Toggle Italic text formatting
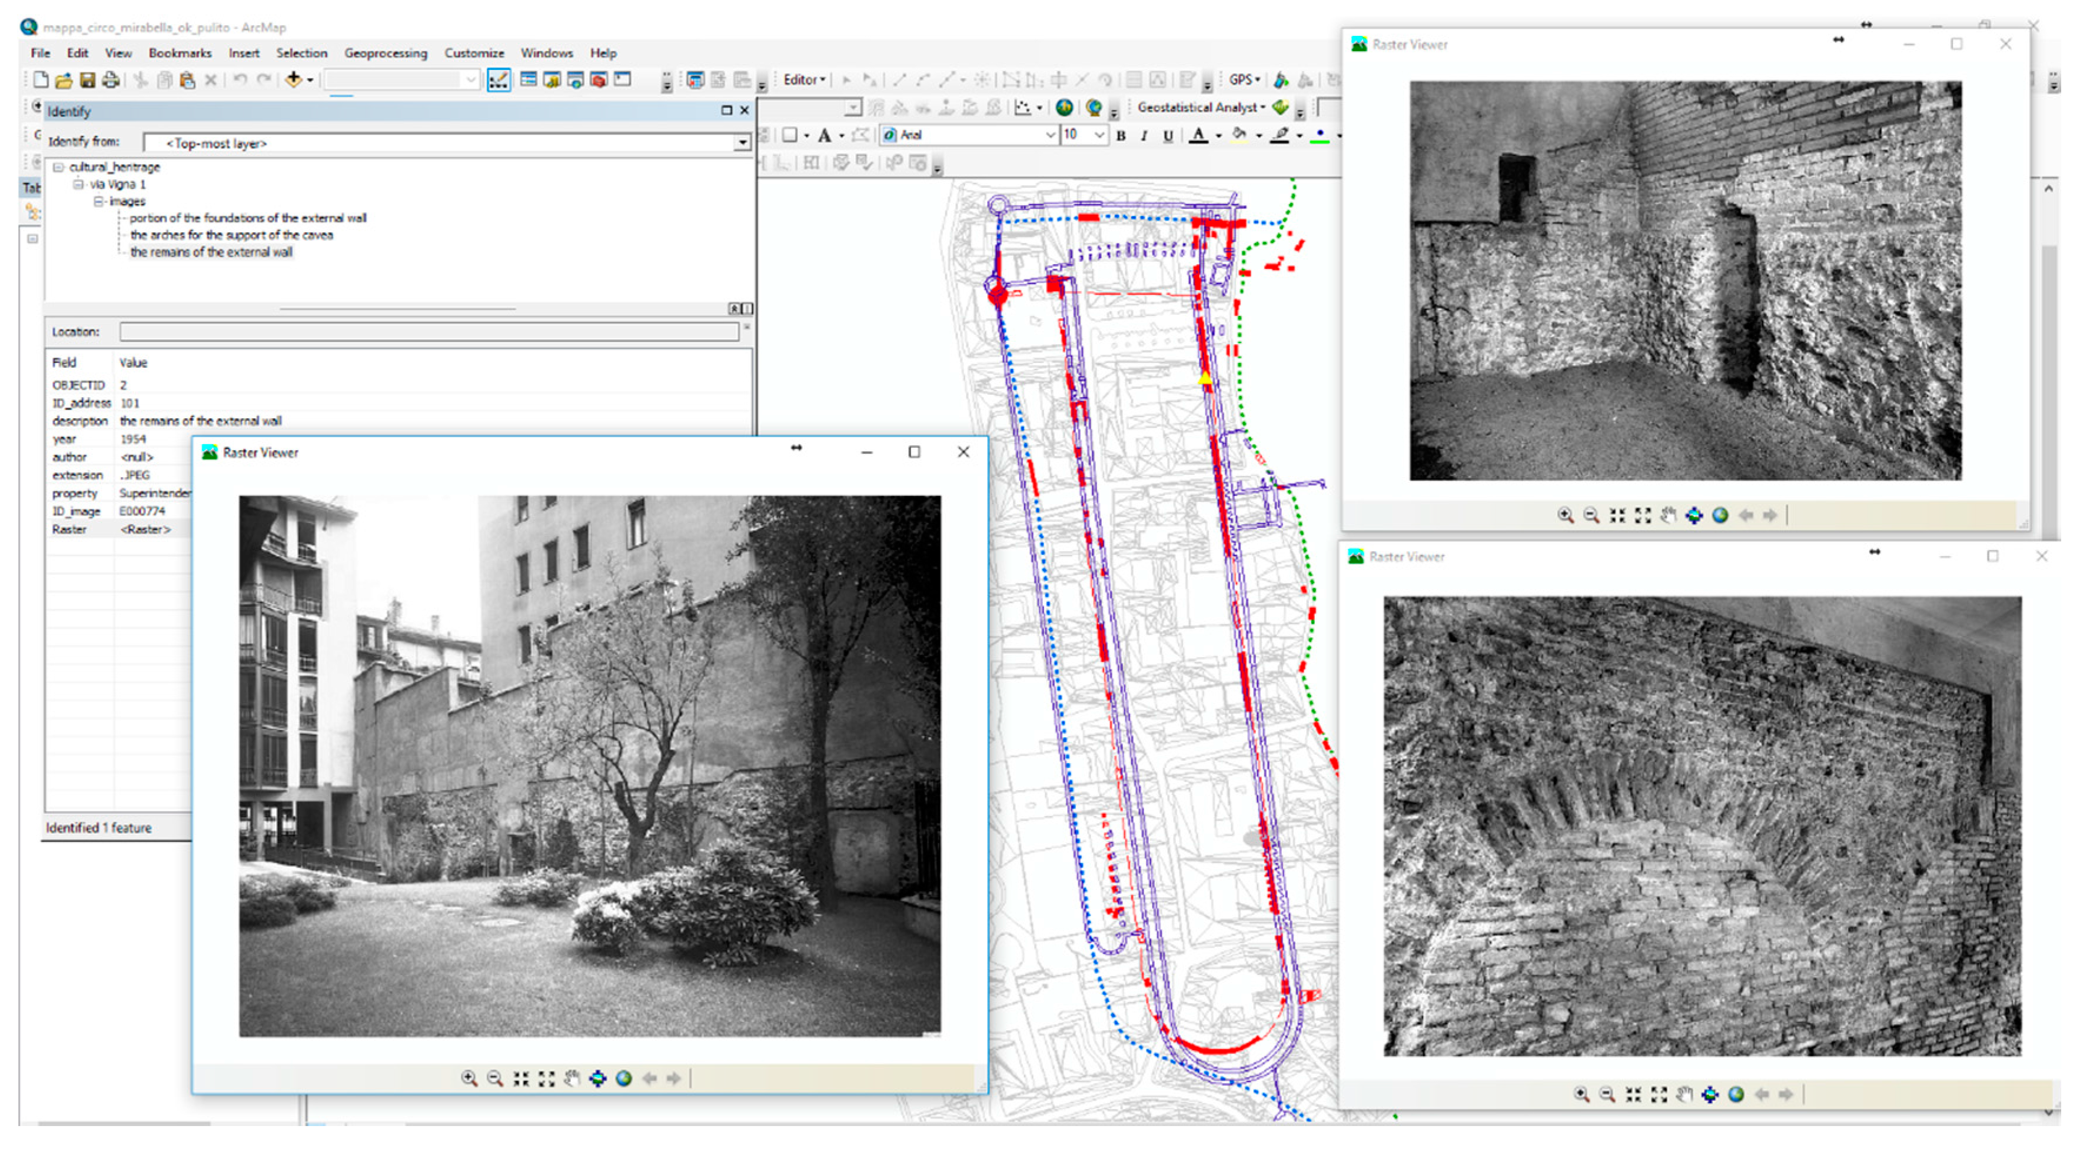This screenshot has height=1149, width=2090. pos(1144,135)
